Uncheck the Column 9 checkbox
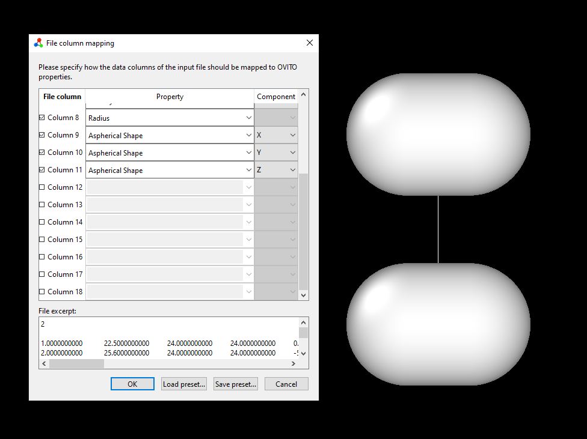The width and height of the screenshot is (587, 439). pos(43,135)
